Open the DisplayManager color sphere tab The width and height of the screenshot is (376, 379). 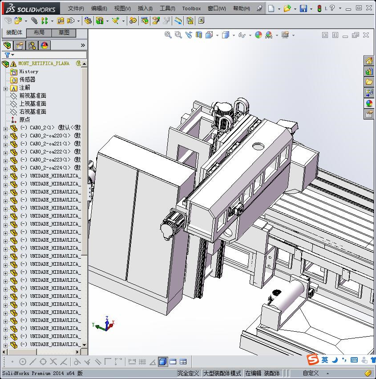[44, 45]
